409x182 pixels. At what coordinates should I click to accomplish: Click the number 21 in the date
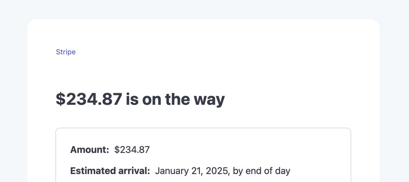coord(198,171)
